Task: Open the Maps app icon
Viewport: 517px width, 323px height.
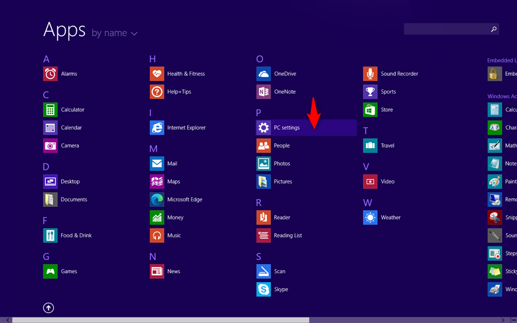Action: 157,182
